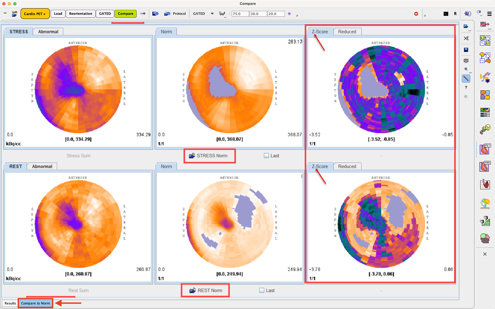The image size is (495, 309).
Task: Click the STRESS polar map image
Action: pyautogui.click(x=78, y=89)
